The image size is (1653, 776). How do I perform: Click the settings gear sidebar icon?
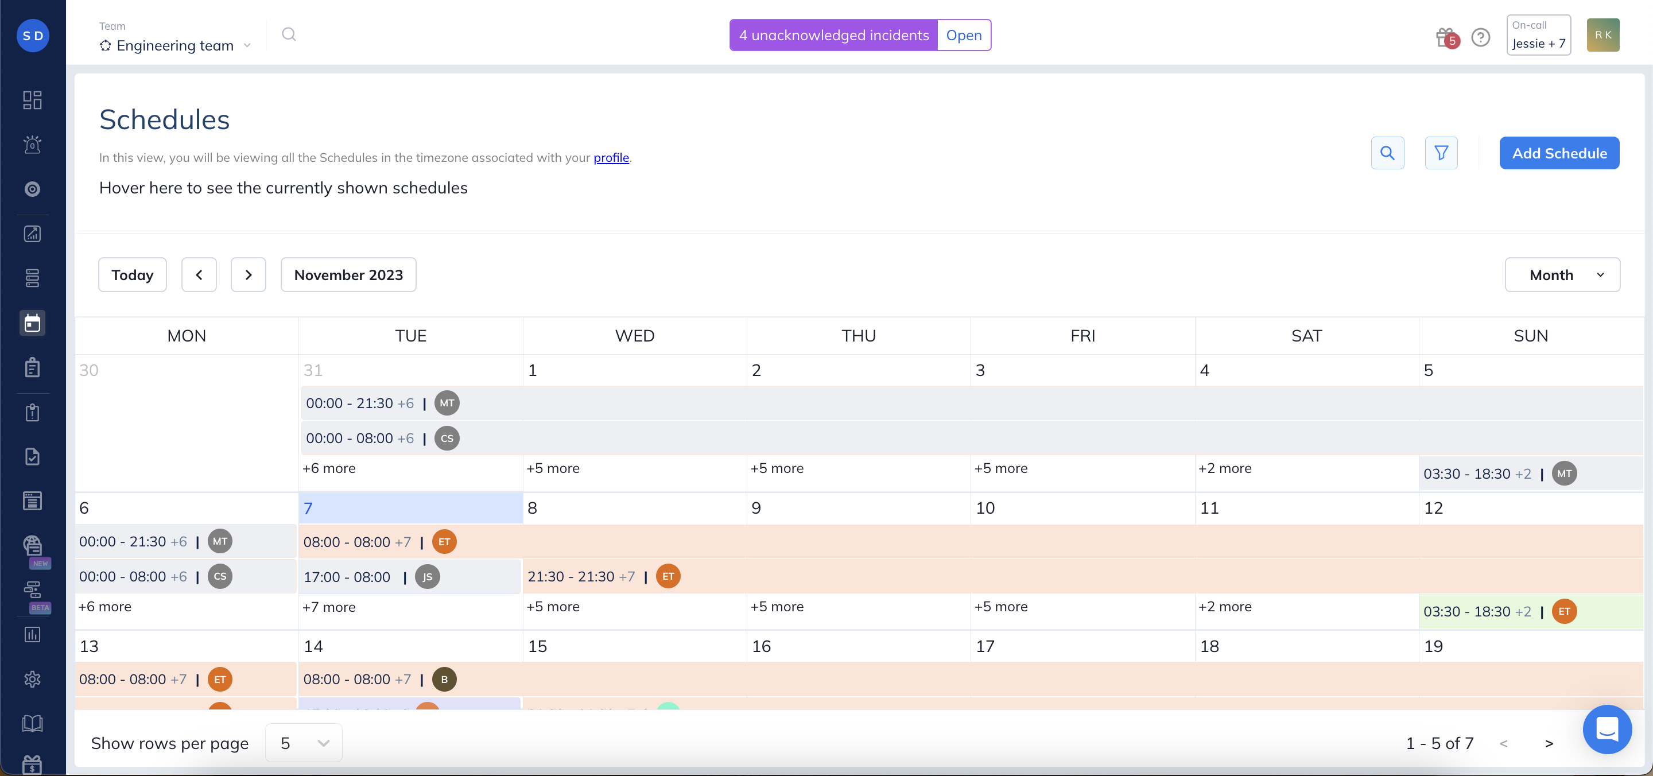coord(32,679)
